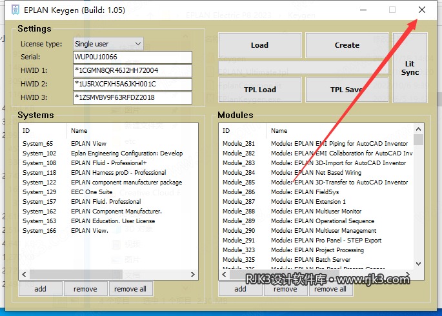
Task: Click Systems list scroll right arrow
Action: [x=193, y=274]
